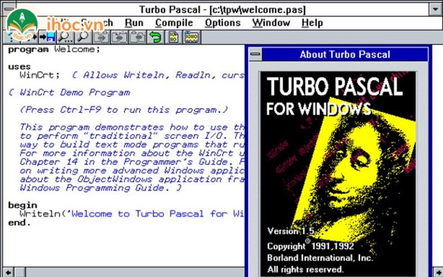Open the main window's control menu box
The image size is (443, 277).
[7, 9]
